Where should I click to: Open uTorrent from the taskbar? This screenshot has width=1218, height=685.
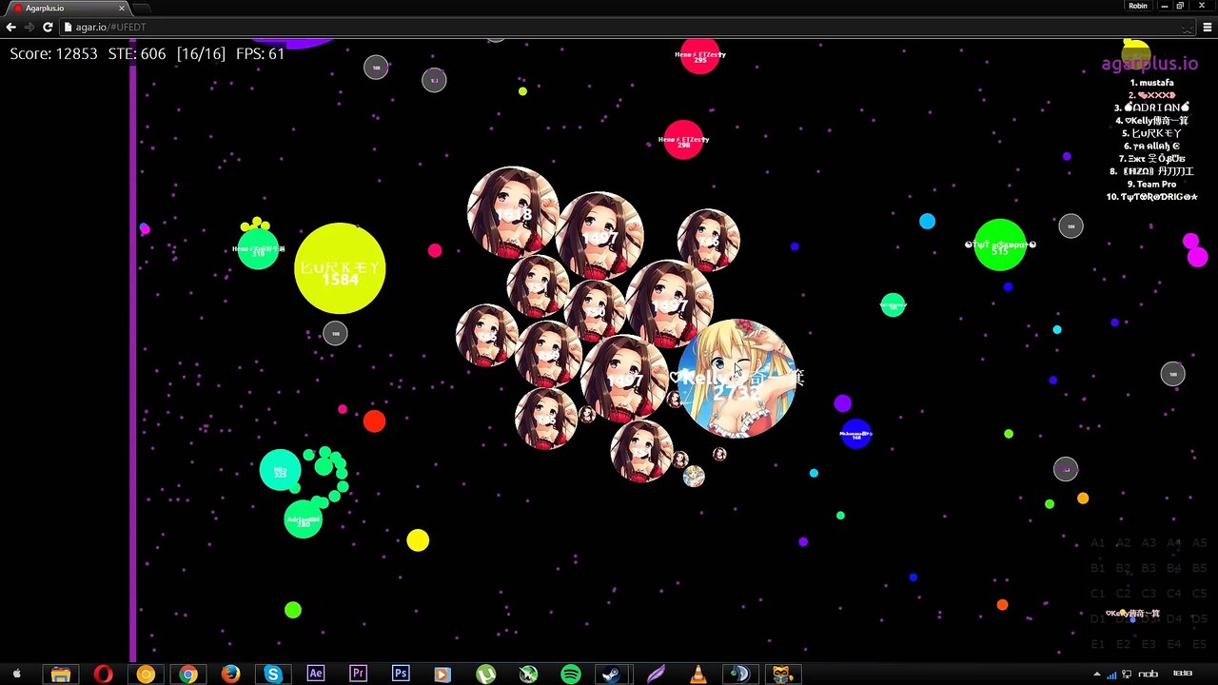click(485, 675)
